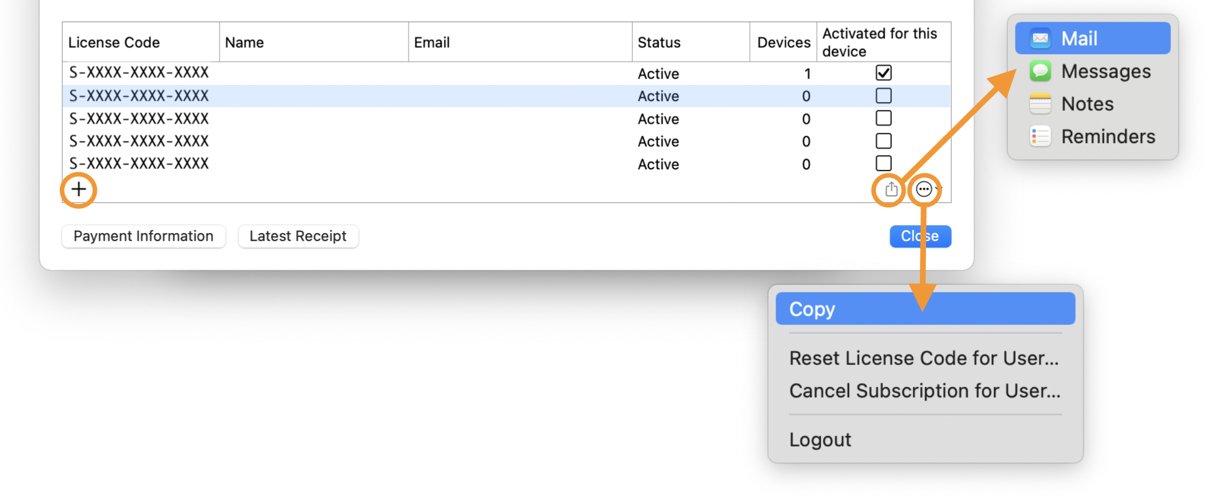Sort by the Name column header
The width and height of the screenshot is (1220, 496).
click(314, 42)
